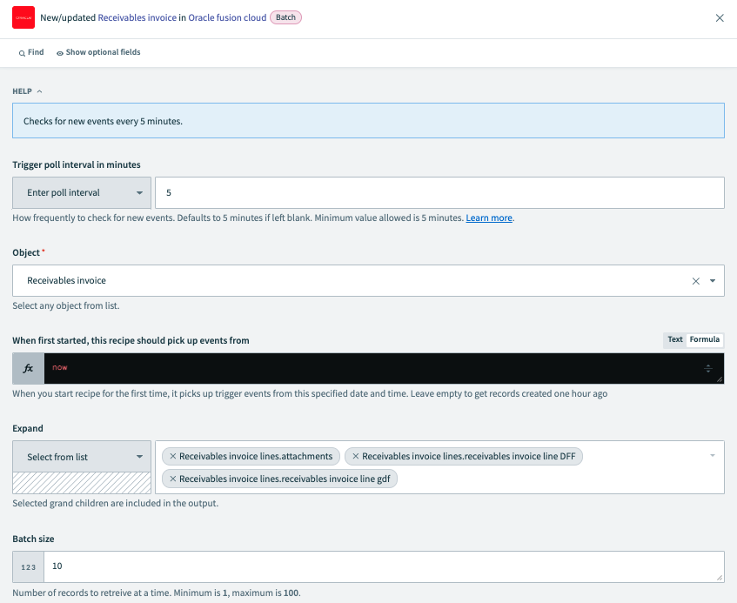Close the trigger configuration panel
The image size is (737, 603).
(720, 18)
